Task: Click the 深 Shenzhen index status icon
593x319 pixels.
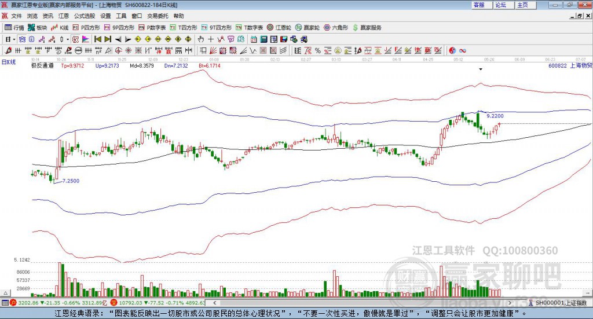Action: pyautogui.click(x=114, y=303)
